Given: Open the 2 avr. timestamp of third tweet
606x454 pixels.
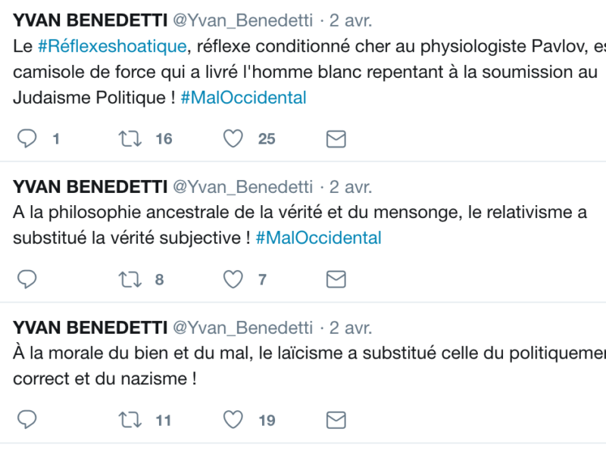Looking at the screenshot, I should (350, 328).
